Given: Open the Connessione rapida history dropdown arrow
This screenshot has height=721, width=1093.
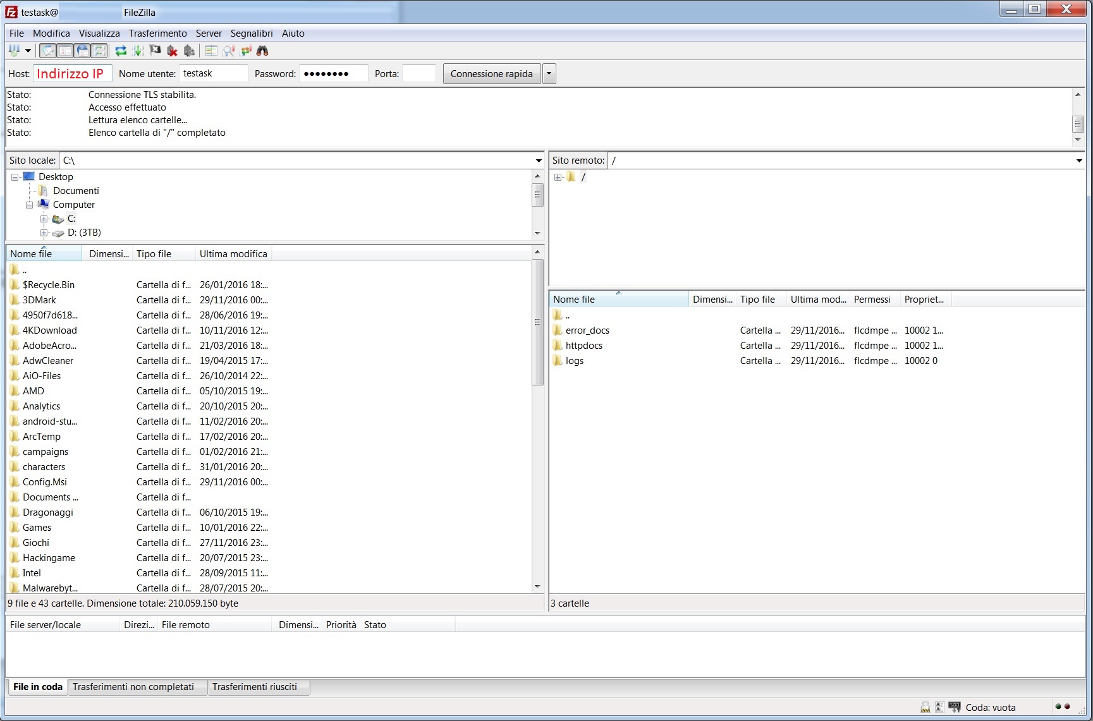Looking at the screenshot, I should click(549, 74).
